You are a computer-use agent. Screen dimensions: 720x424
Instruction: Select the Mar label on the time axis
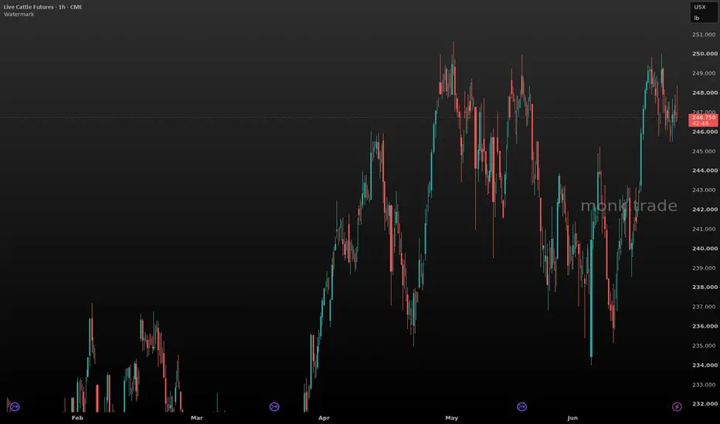[x=196, y=418]
